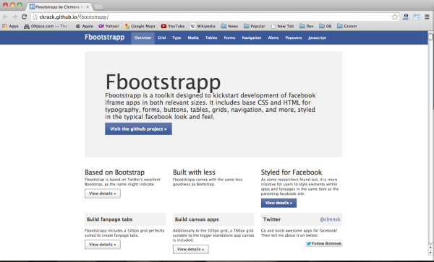434x262 pixels.
Task: Open the News bookmarks folder
Action: point(229,26)
